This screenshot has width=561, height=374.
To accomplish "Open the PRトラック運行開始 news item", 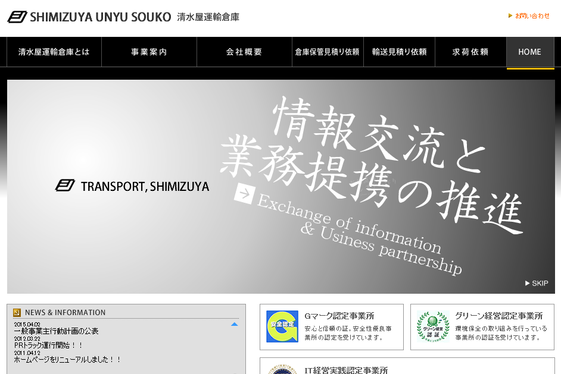I will pyautogui.click(x=49, y=345).
